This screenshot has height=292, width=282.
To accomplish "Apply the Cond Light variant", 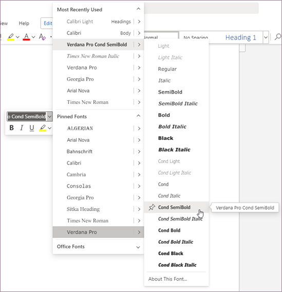I will click(176, 161).
